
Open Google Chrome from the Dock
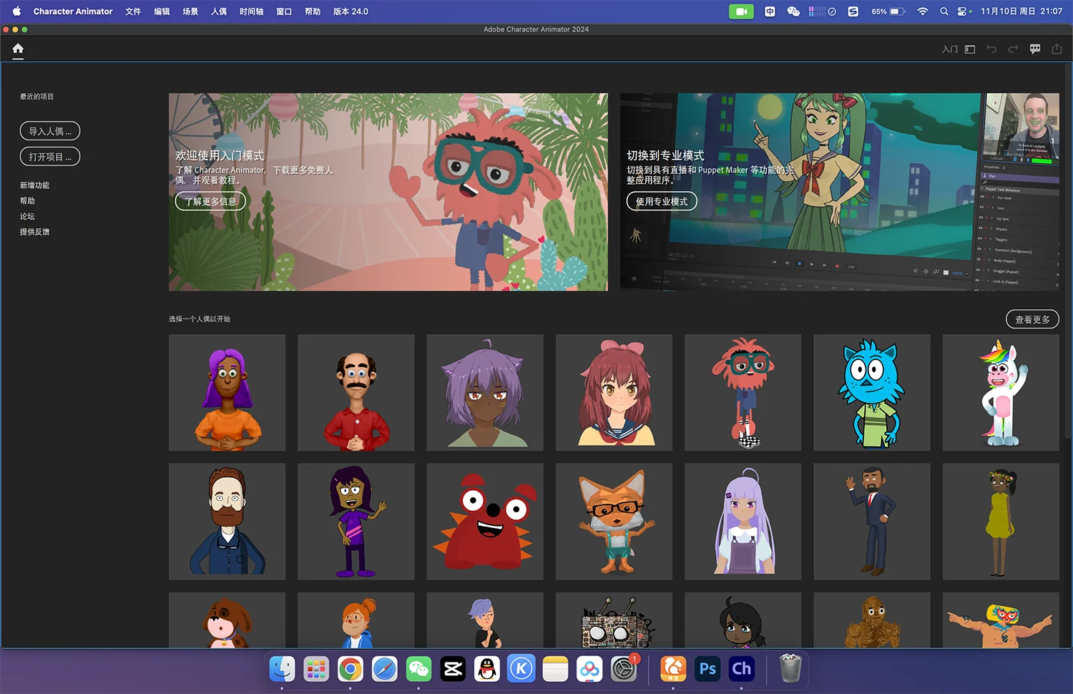tap(350, 669)
